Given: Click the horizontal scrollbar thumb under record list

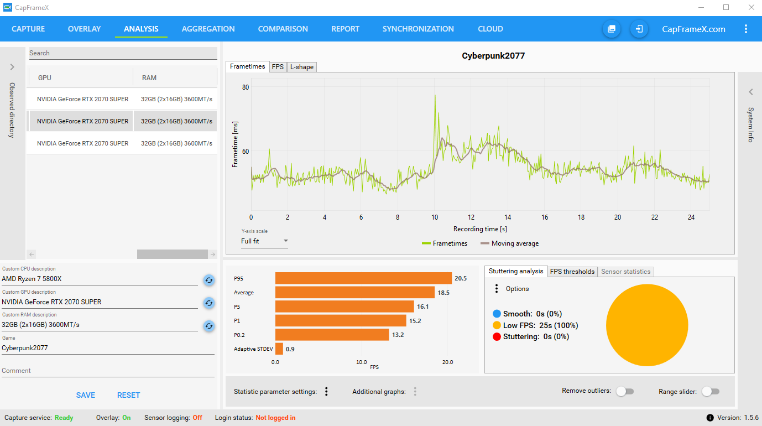Looking at the screenshot, I should 172,254.
